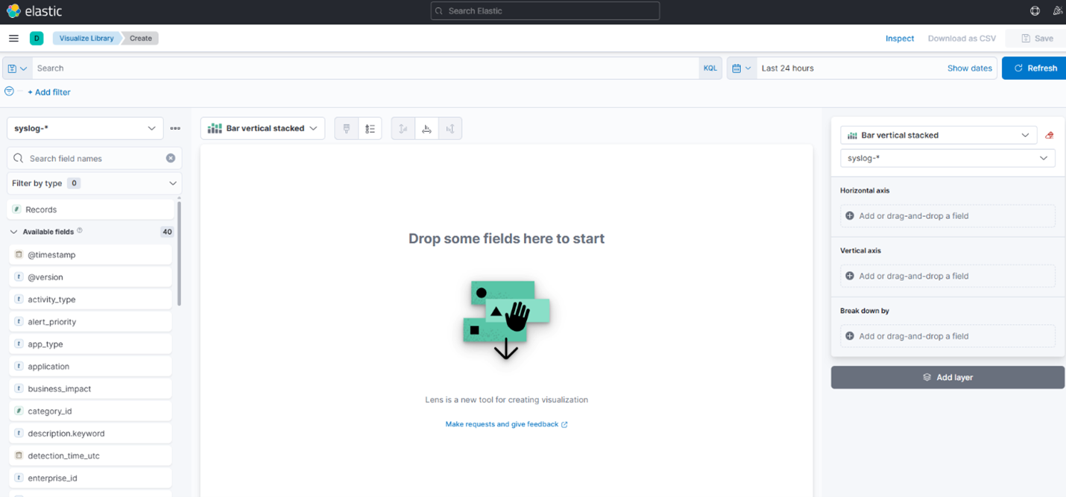Select the application field
The height and width of the screenshot is (497, 1066).
pos(90,366)
